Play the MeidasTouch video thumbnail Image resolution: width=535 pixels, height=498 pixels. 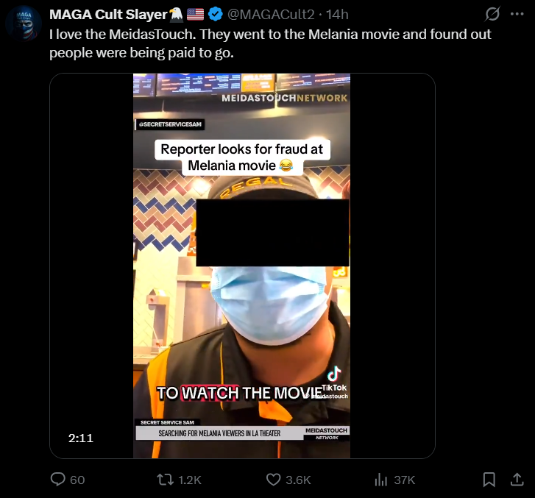pos(242,266)
